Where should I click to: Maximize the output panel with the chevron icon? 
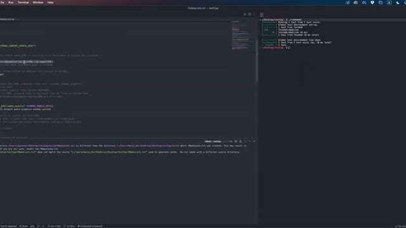(x=249, y=141)
